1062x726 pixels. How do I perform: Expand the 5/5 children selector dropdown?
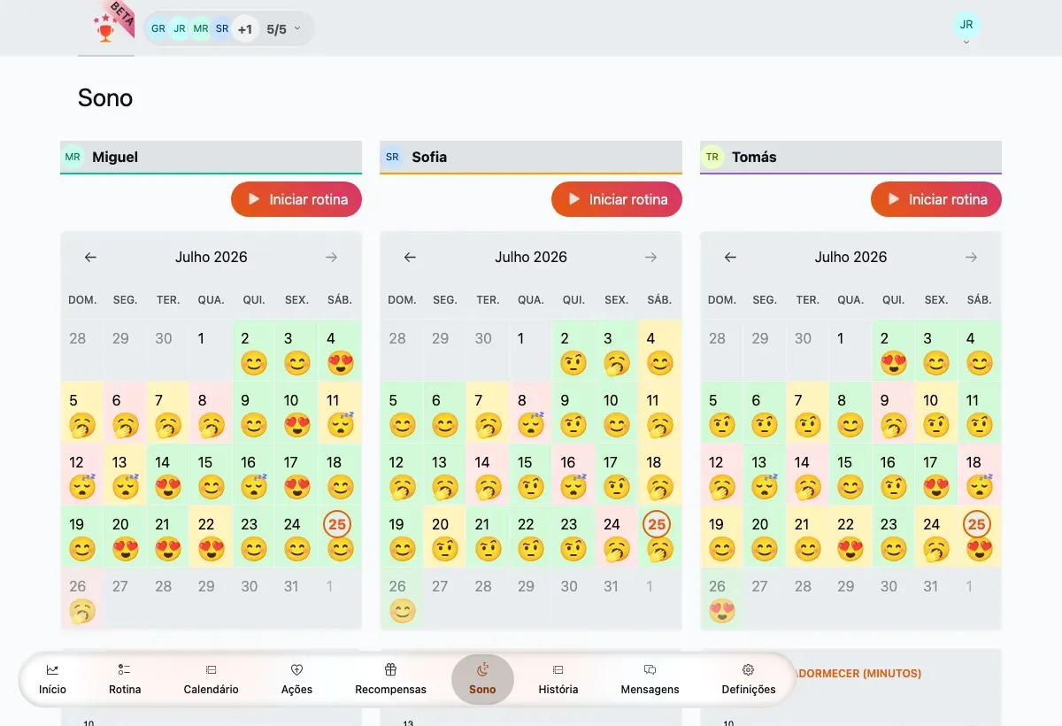(284, 29)
